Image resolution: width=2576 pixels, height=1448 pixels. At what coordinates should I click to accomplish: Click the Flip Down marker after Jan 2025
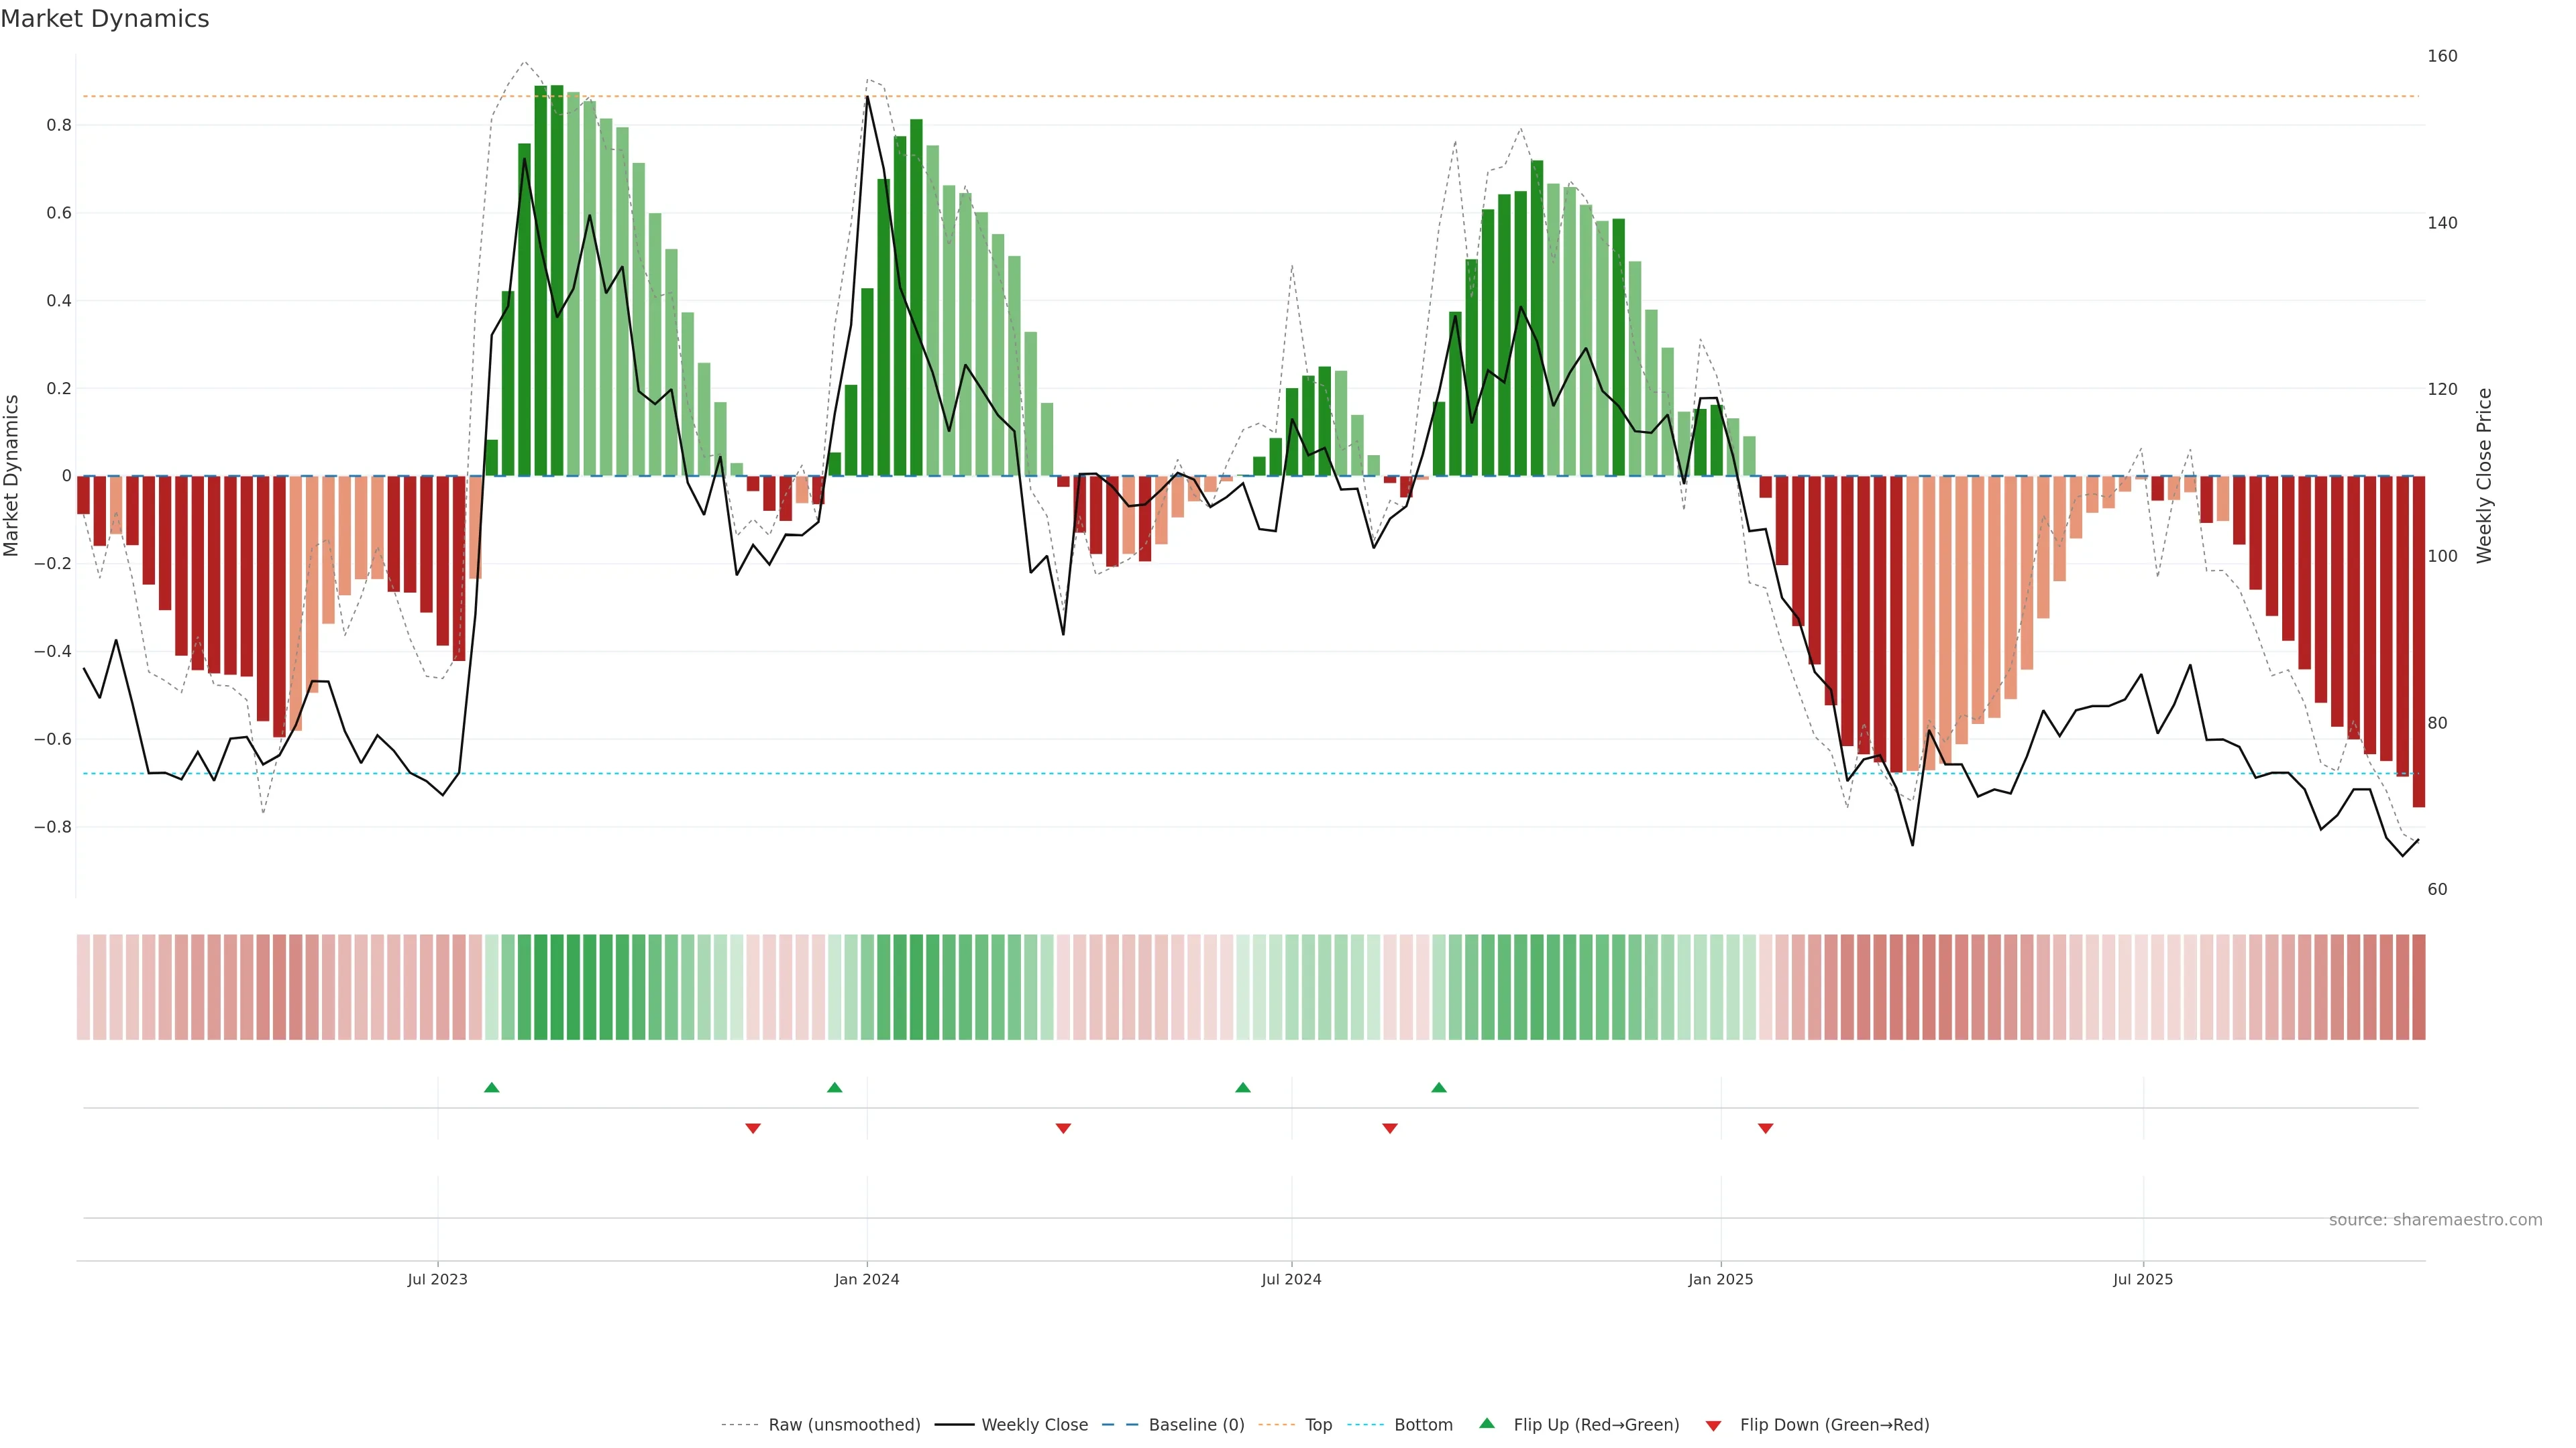point(1766,1128)
